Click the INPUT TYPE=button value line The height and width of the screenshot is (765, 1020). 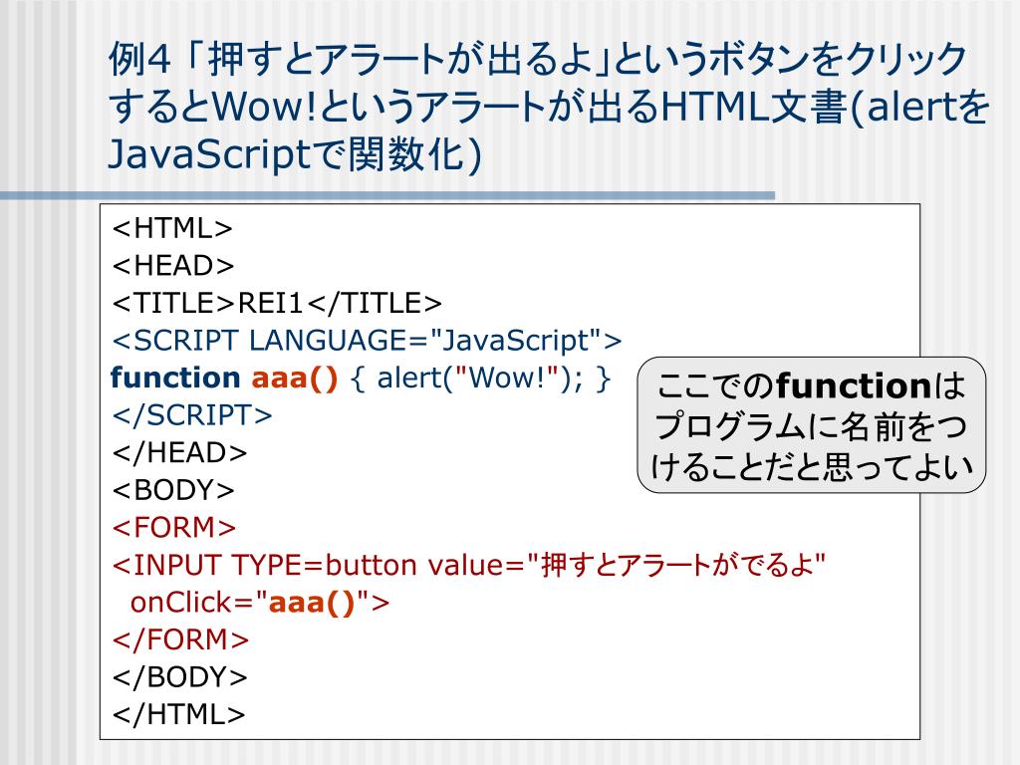(469, 565)
